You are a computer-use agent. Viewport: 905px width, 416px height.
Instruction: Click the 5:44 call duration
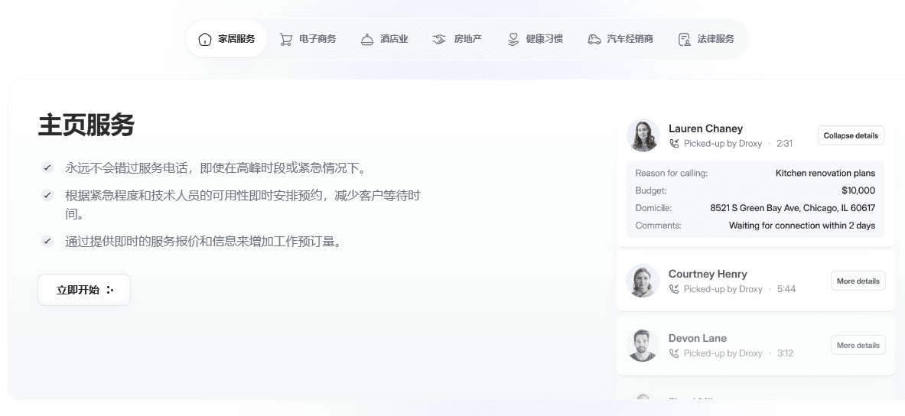[x=786, y=289]
